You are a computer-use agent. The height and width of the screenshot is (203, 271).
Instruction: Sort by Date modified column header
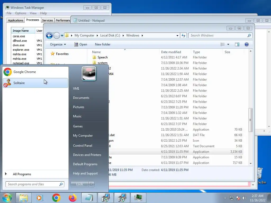[x=175, y=52]
